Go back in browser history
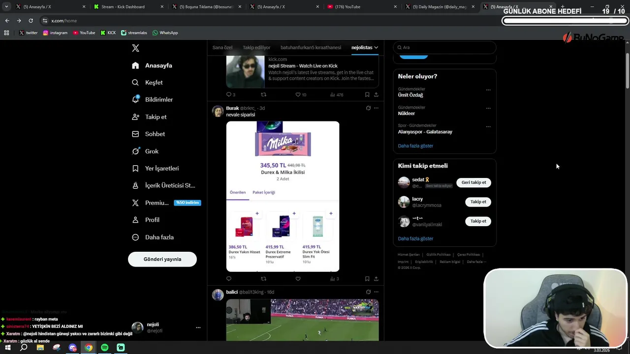 [7, 21]
